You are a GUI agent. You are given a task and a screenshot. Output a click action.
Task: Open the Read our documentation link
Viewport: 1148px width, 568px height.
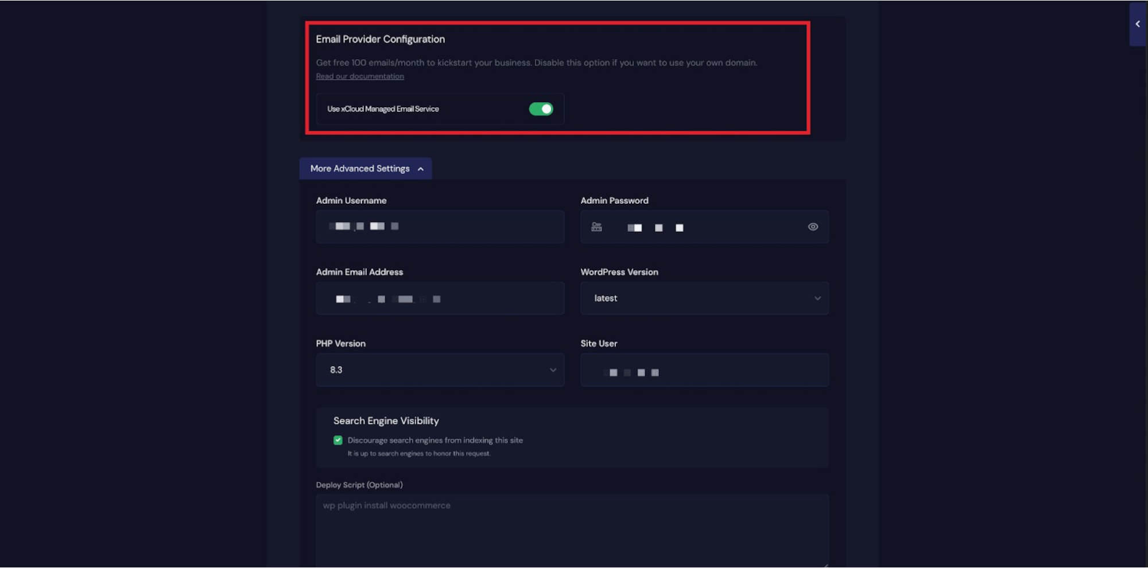pyautogui.click(x=360, y=77)
